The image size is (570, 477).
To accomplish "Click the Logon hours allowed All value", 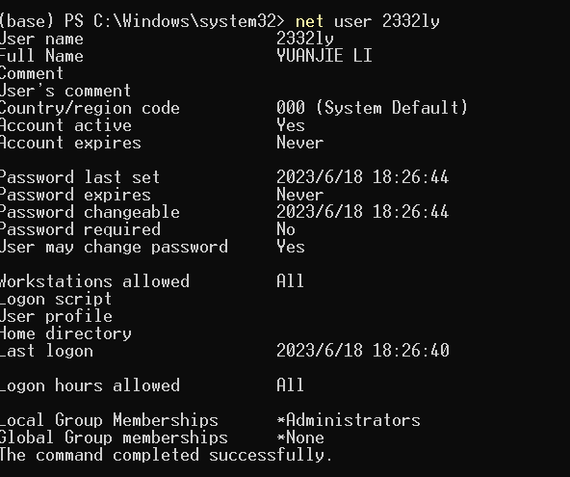I will pyautogui.click(x=290, y=385).
